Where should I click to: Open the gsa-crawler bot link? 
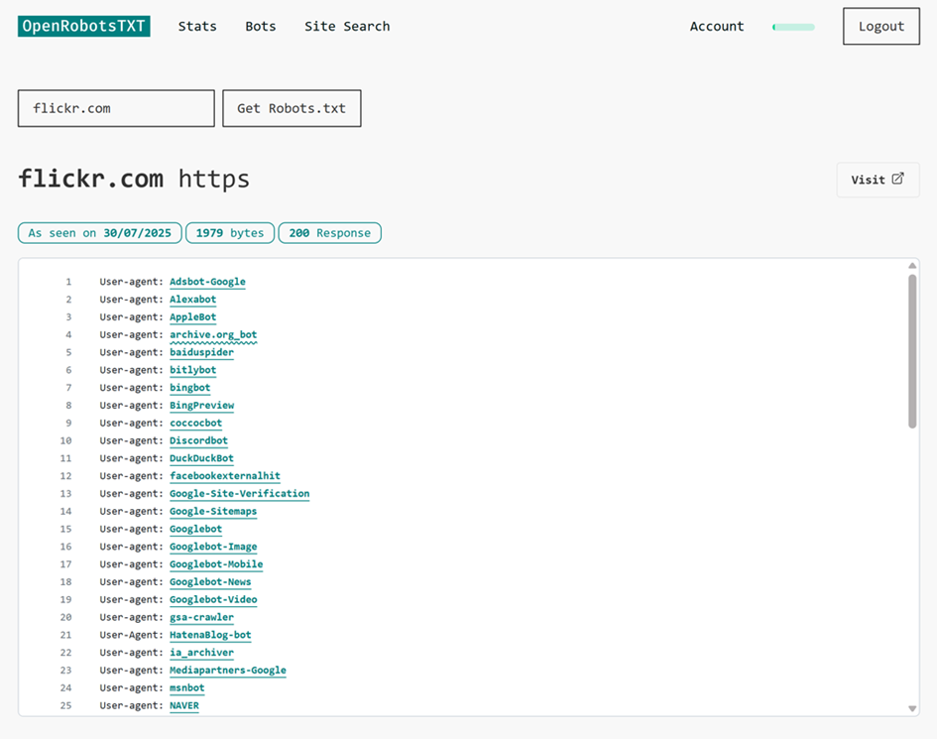coord(201,617)
